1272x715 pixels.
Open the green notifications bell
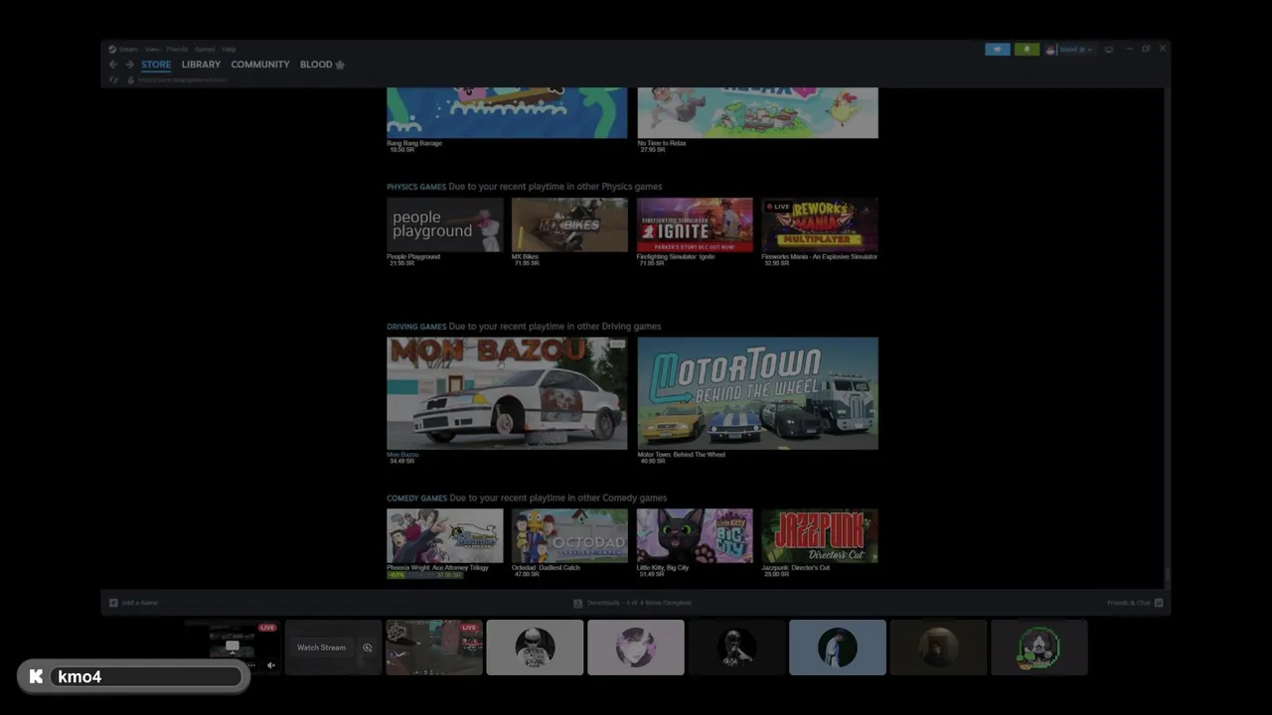coord(1027,50)
